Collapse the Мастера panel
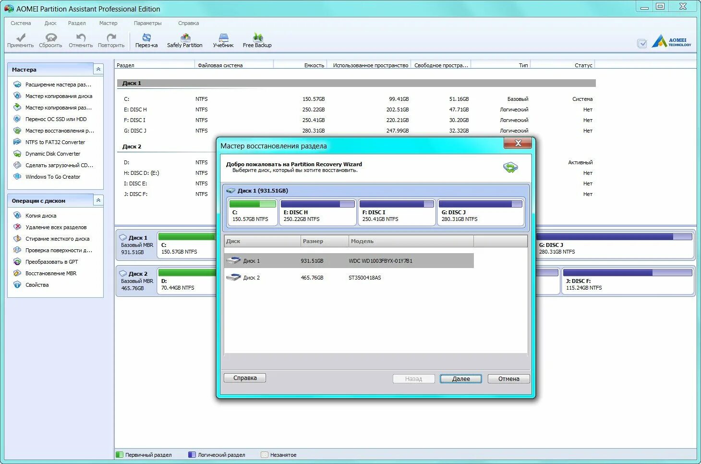 coord(98,69)
